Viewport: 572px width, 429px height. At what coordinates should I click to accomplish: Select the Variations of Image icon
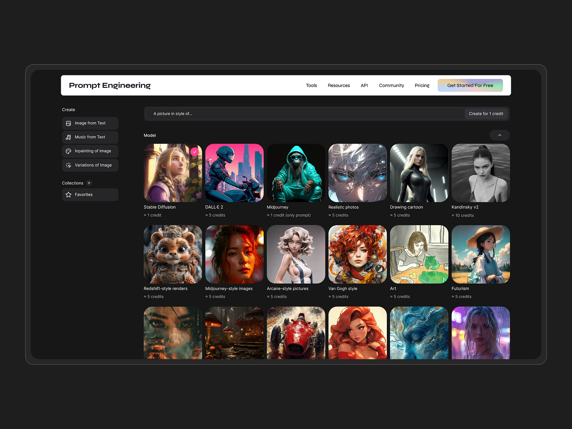[x=68, y=165]
